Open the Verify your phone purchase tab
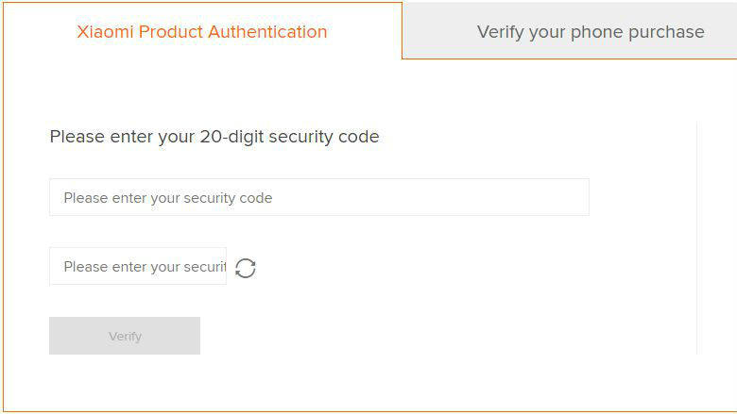 click(x=590, y=32)
